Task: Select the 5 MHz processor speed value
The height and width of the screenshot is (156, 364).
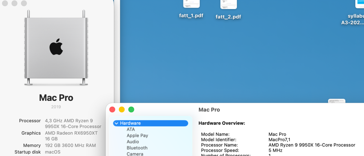Action: [x=275, y=151]
